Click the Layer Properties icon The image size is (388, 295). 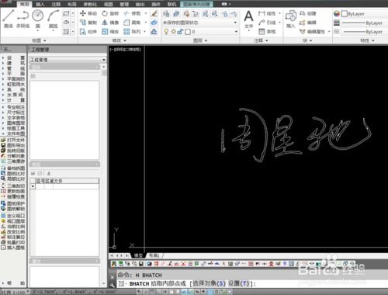[x=166, y=13]
